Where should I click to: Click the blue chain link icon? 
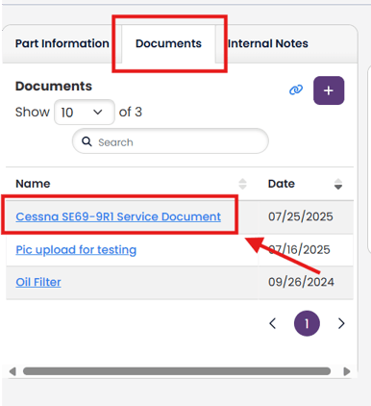[x=296, y=89]
